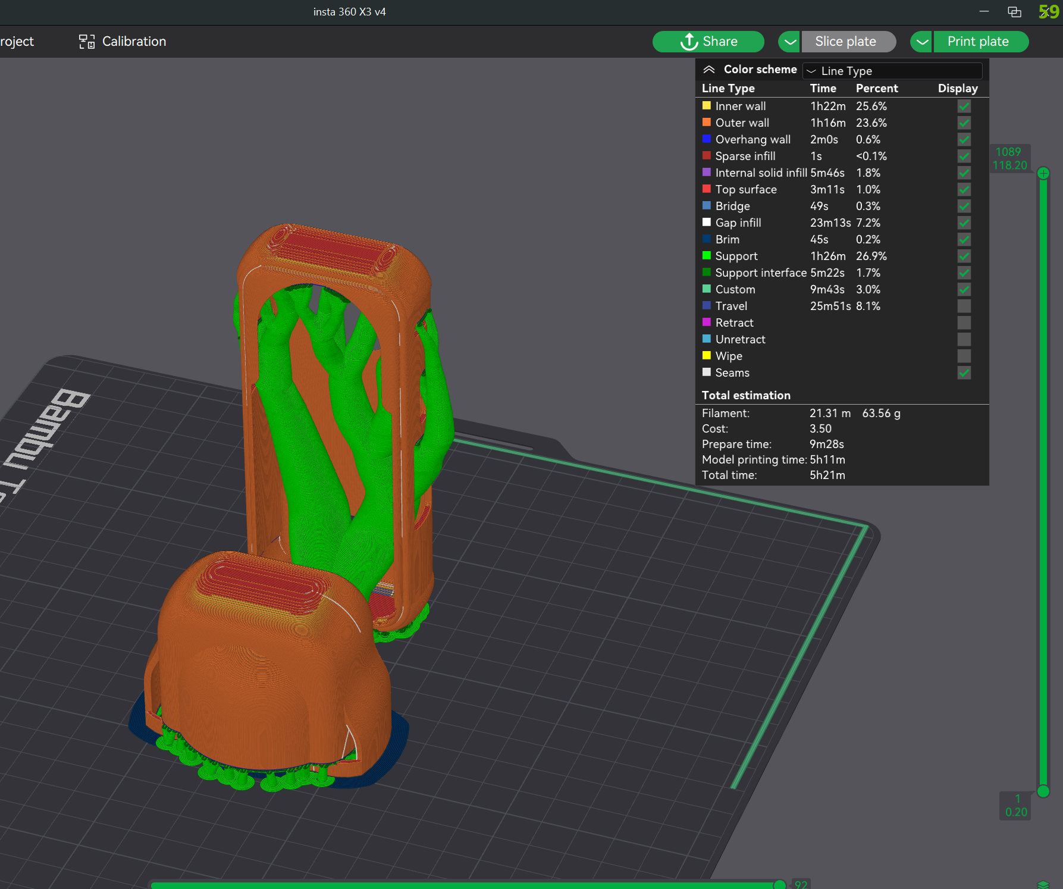Expand the Slice plate dropdown arrow

[789, 42]
